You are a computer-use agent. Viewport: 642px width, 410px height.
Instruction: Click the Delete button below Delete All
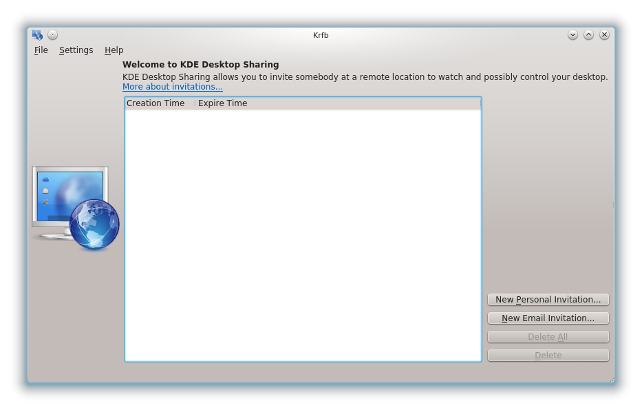pyautogui.click(x=548, y=356)
